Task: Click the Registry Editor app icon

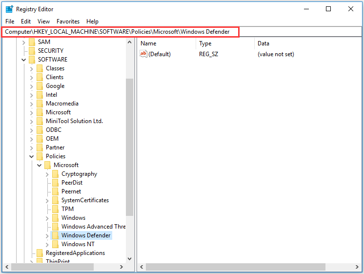Action: (9, 9)
